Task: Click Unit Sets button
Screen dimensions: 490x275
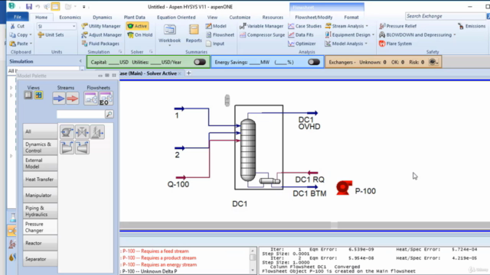Action: pyautogui.click(x=51, y=35)
